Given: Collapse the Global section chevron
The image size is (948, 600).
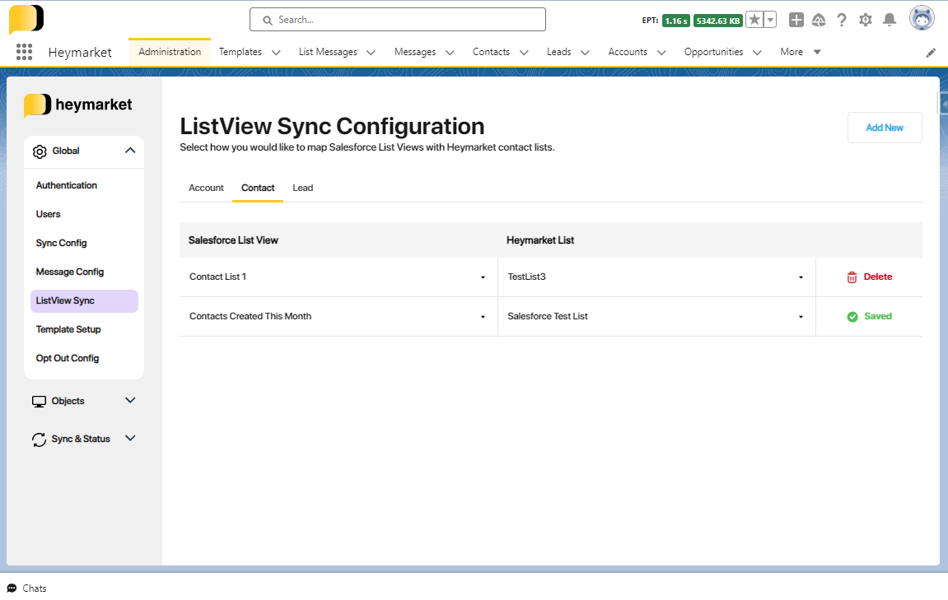Looking at the screenshot, I should [x=130, y=151].
